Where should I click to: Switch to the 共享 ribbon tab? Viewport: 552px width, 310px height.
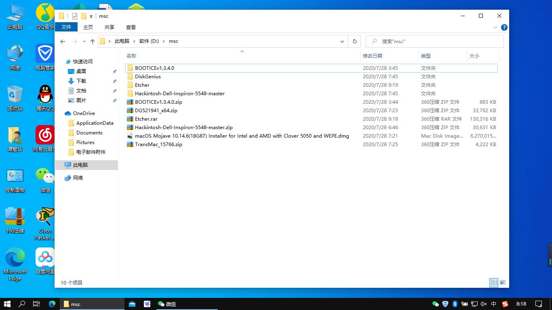(x=110, y=27)
